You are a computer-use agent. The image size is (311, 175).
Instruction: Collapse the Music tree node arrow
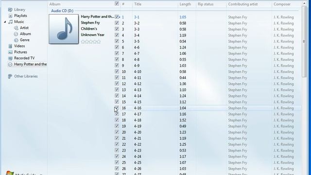5,22
